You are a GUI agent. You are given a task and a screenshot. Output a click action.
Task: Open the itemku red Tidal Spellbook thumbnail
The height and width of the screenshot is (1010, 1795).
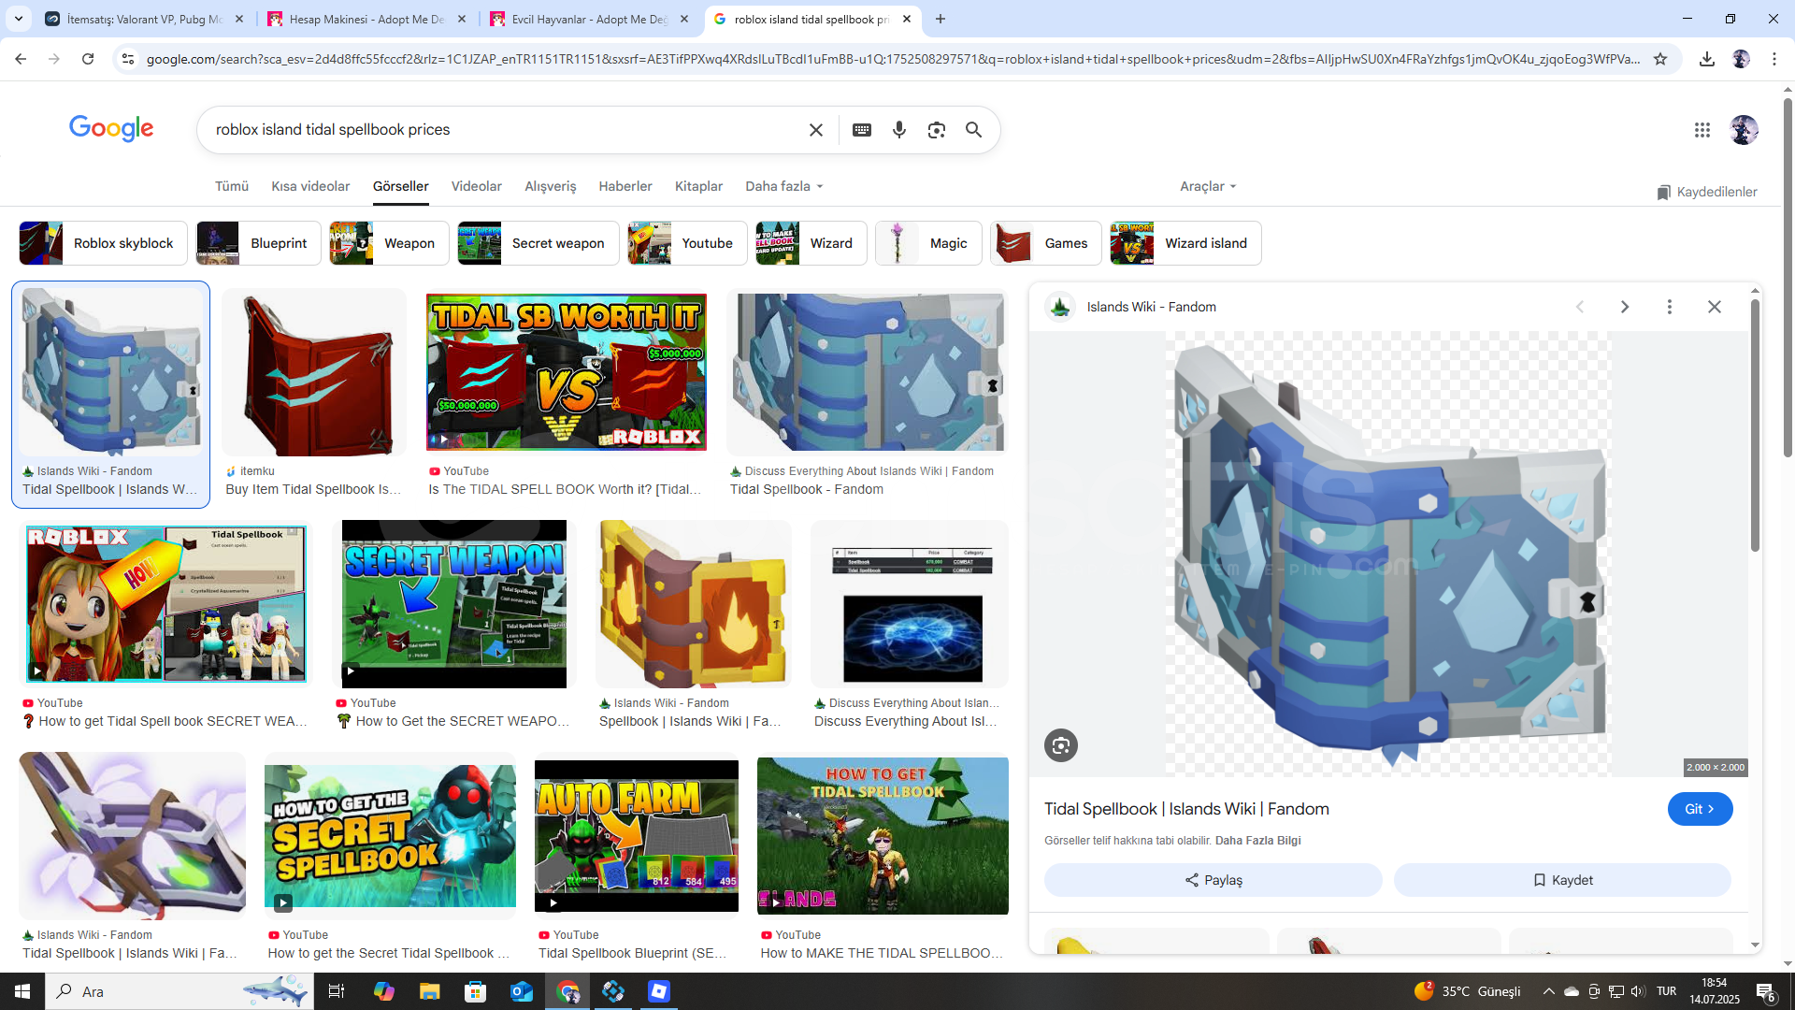tap(314, 372)
